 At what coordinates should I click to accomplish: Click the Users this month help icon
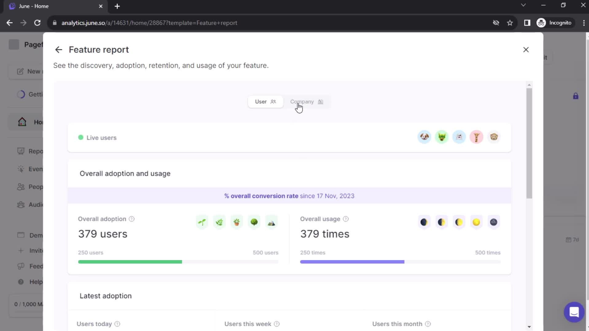tap(428, 324)
